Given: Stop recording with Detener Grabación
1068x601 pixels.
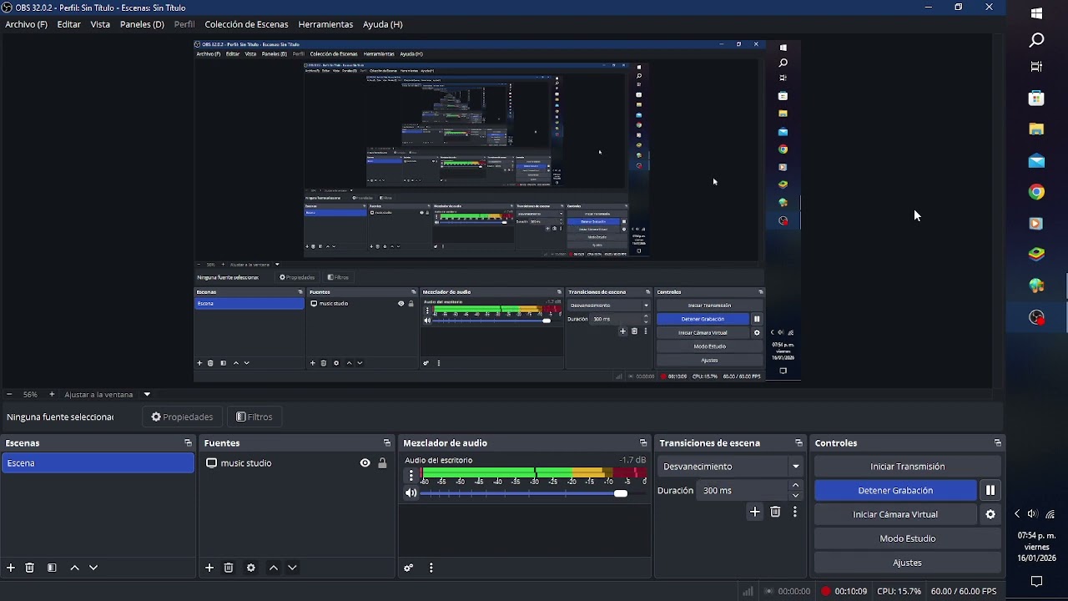Looking at the screenshot, I should tap(895, 491).
